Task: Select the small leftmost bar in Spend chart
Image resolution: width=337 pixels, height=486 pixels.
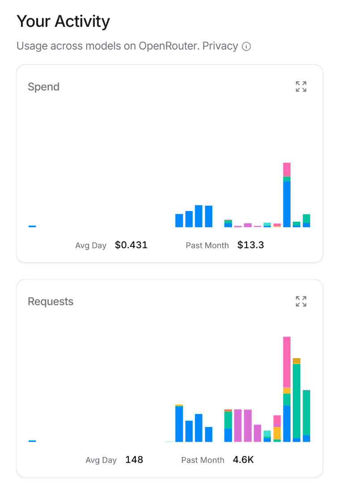Action: click(32, 226)
